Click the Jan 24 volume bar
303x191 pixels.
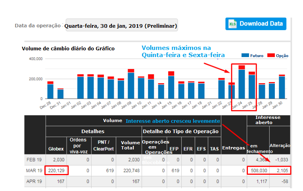[x=242, y=83]
